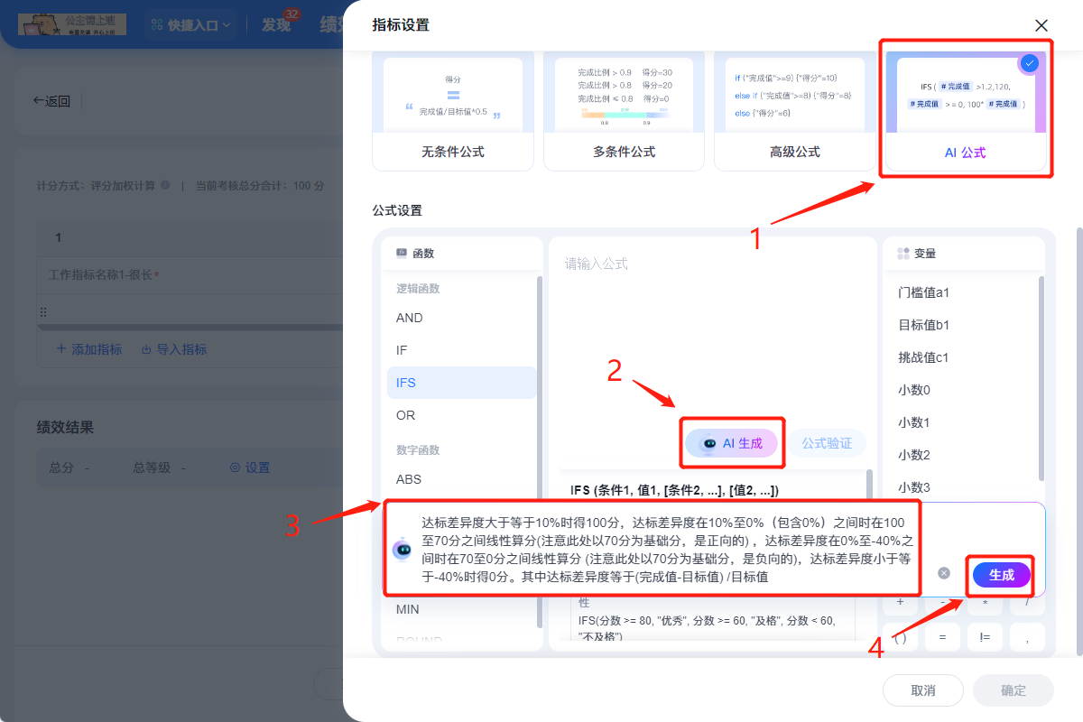
Task: Choose the OR function
Action: pyautogui.click(x=461, y=415)
